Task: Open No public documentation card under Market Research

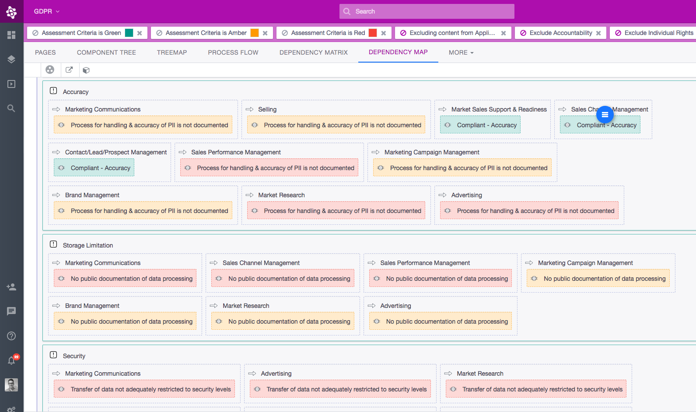Action: point(283,321)
